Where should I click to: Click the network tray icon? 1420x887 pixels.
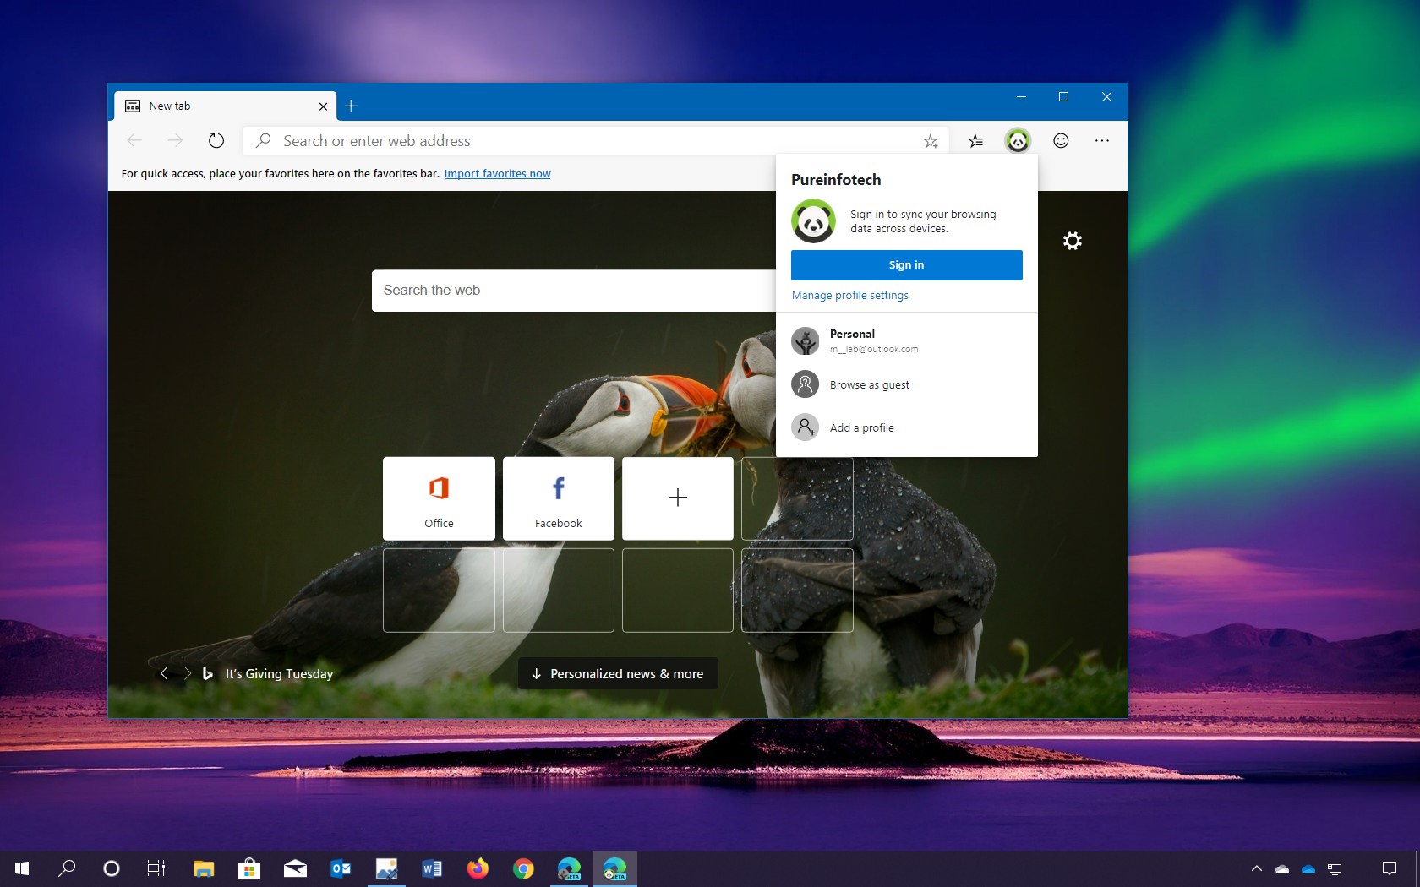(x=1335, y=868)
